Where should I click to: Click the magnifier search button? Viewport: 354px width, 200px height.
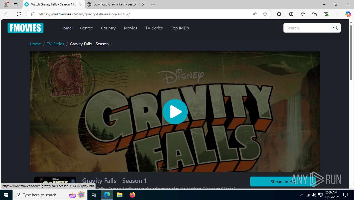pyautogui.click(x=336, y=28)
